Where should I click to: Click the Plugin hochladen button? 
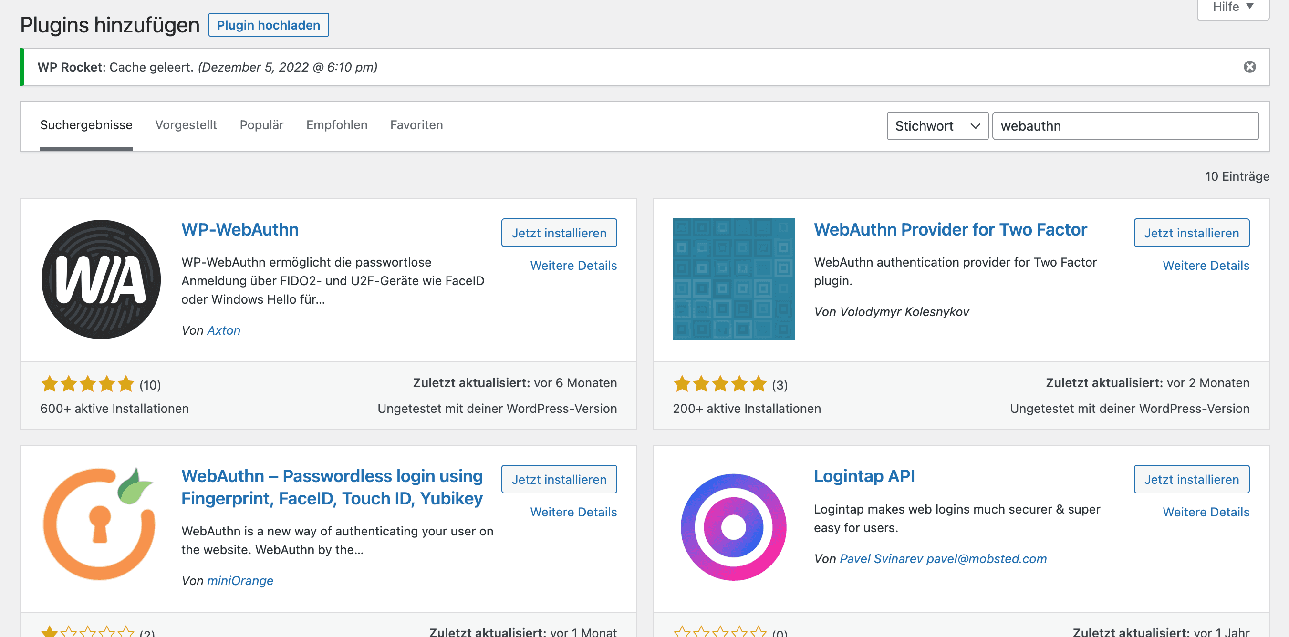(268, 25)
